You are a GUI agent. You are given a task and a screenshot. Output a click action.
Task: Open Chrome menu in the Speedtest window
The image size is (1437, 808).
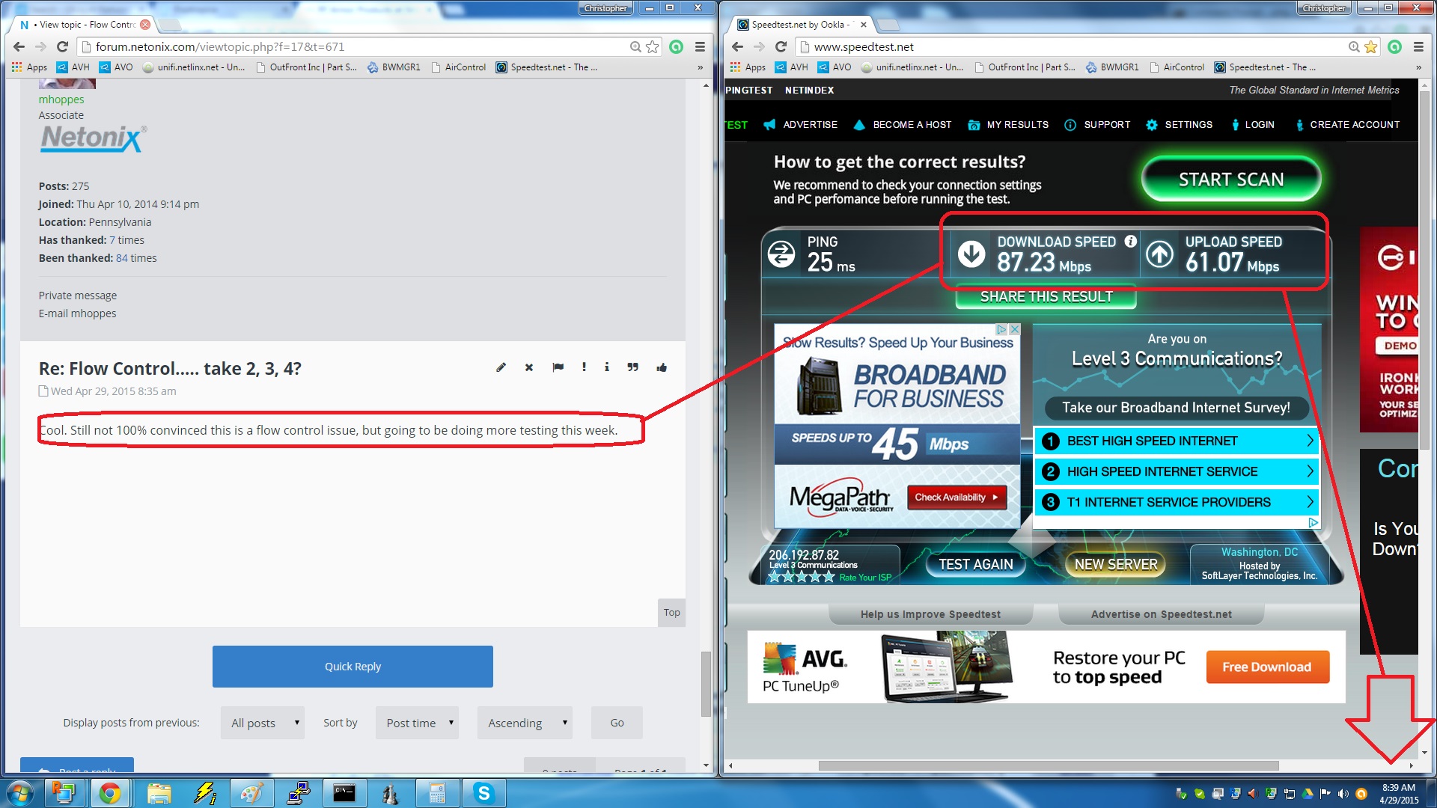click(1418, 46)
